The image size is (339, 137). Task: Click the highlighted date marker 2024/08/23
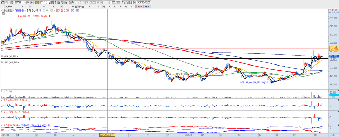point(107,135)
